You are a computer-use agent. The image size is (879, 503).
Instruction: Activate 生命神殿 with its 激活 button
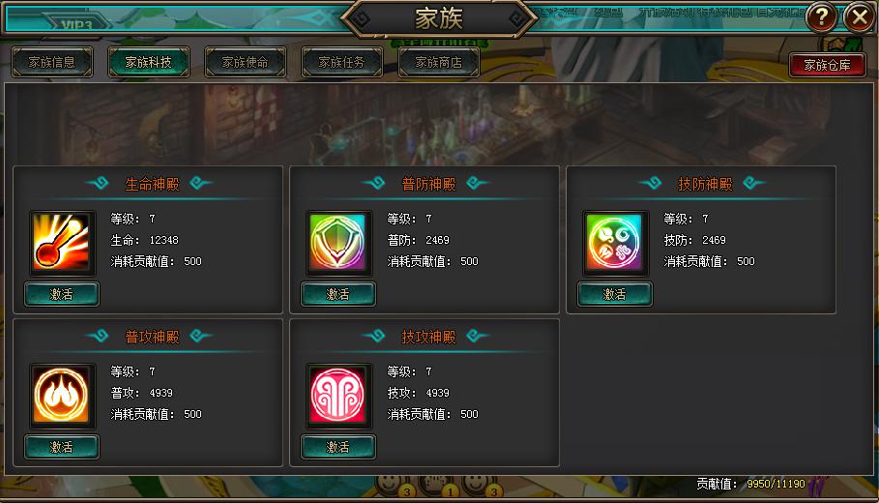[62, 294]
